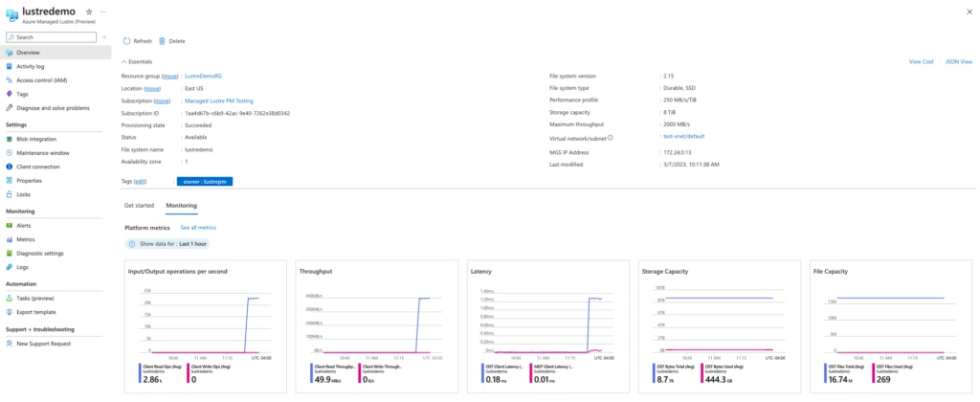
Task: Open the JSON View link
Action: pos(959,62)
